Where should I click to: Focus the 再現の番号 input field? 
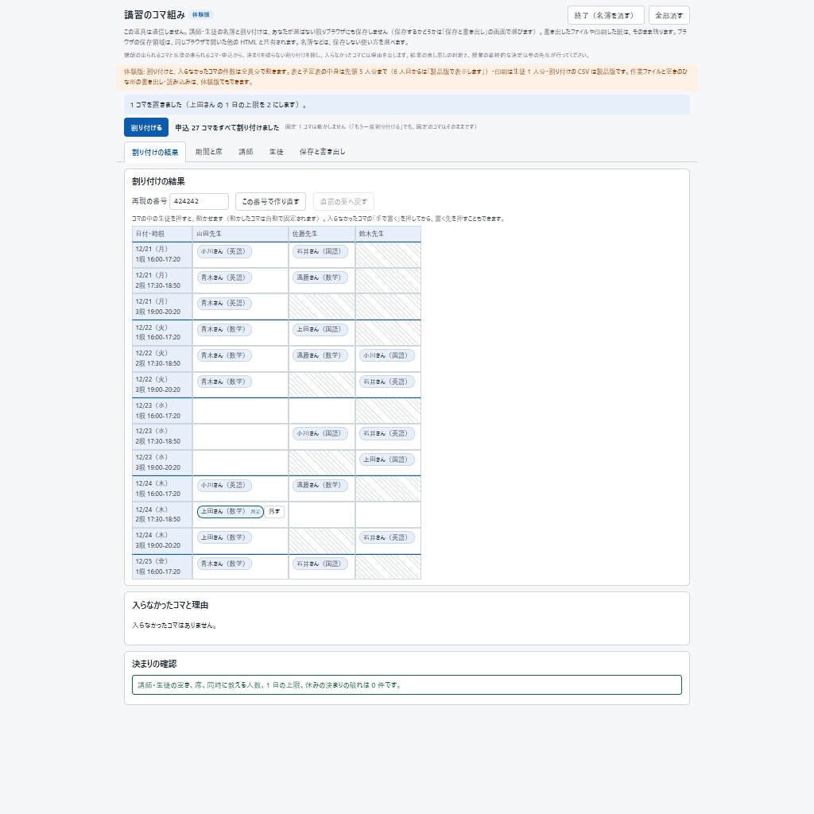coord(199,201)
